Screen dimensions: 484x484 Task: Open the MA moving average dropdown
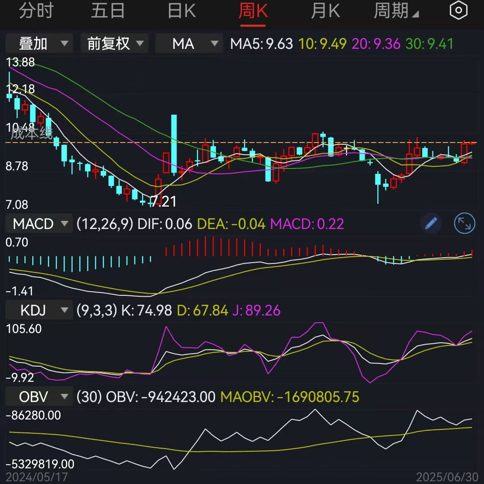coord(189,43)
